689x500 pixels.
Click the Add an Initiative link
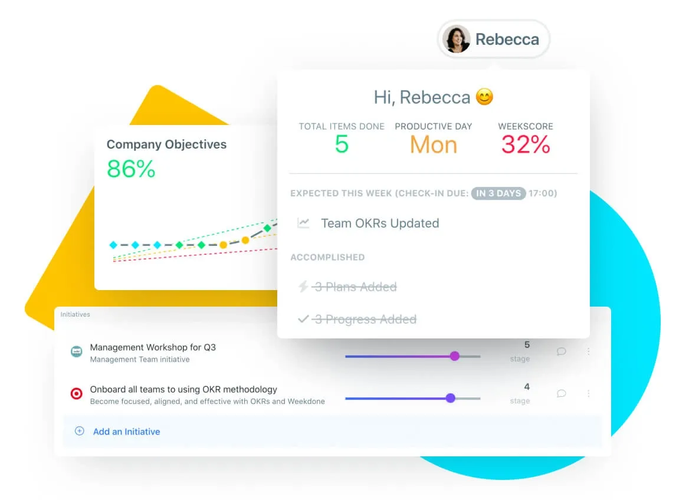pos(126,432)
